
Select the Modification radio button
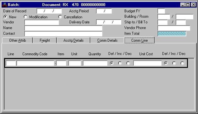[x=25, y=17]
